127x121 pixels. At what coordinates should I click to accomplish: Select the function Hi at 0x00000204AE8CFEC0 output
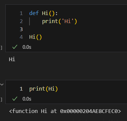click(x=65, y=111)
